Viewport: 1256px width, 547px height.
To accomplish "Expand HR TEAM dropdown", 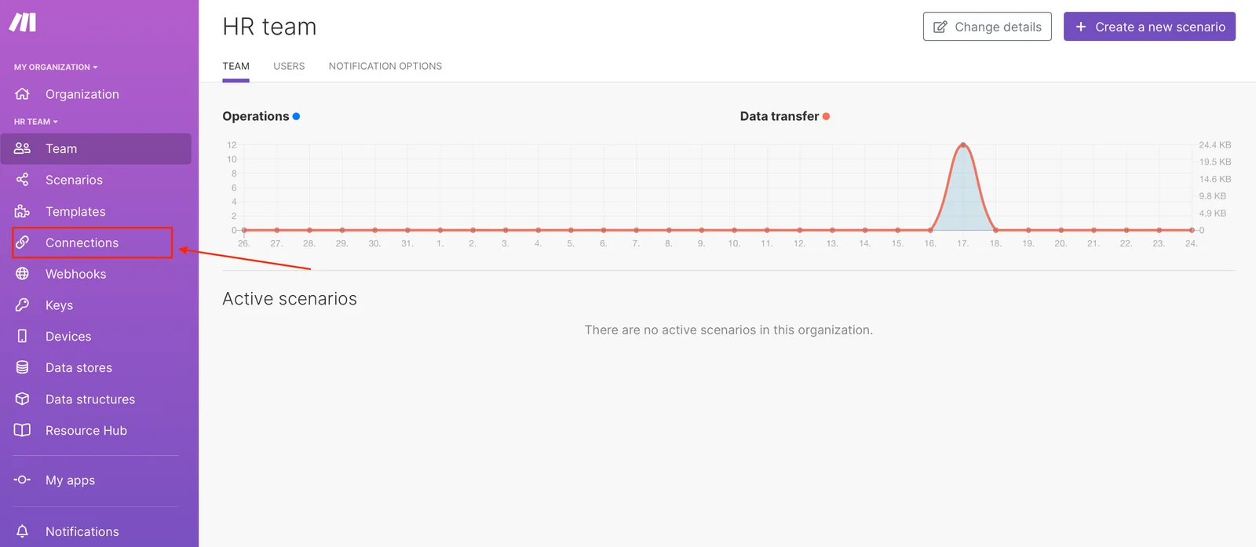I will (36, 122).
